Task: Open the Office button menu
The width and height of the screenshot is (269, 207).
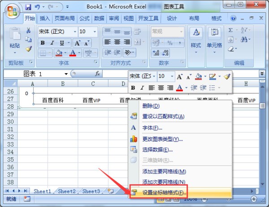Action: [12, 11]
